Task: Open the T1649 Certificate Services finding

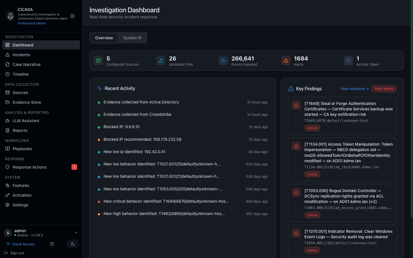Action: coord(342,116)
